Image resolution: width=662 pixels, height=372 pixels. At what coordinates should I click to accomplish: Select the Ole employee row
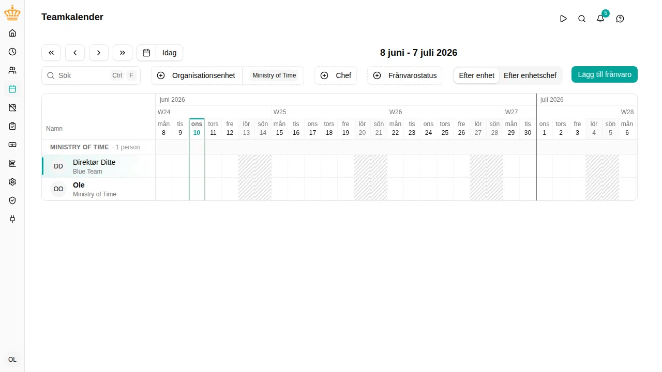coord(98,189)
